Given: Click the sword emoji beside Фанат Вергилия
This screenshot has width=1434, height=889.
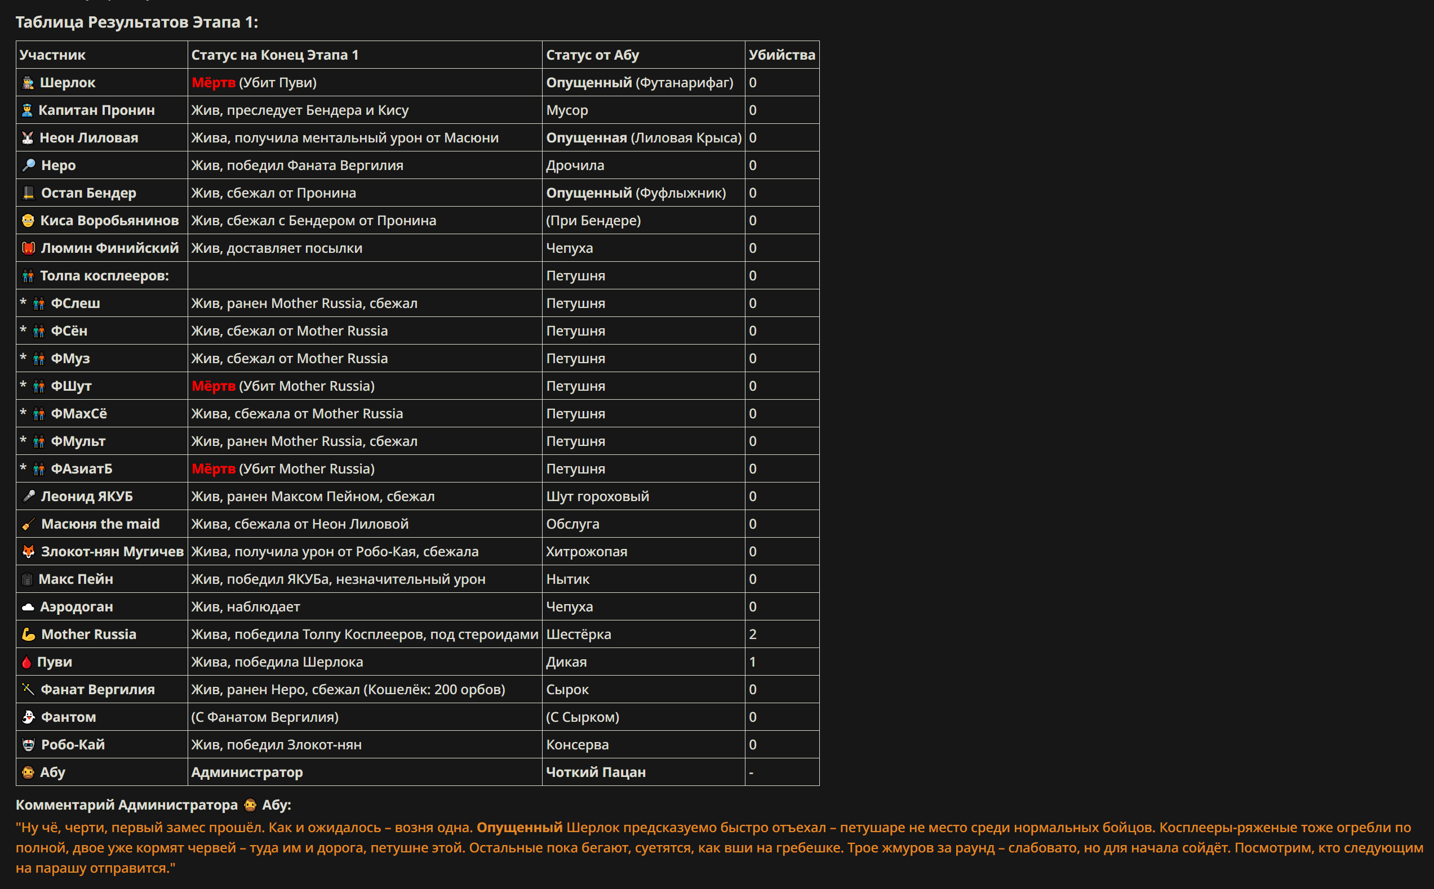Looking at the screenshot, I should pyautogui.click(x=28, y=690).
